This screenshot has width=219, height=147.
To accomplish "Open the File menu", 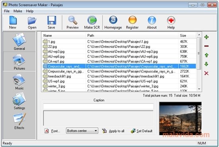I will tap(7, 11).
